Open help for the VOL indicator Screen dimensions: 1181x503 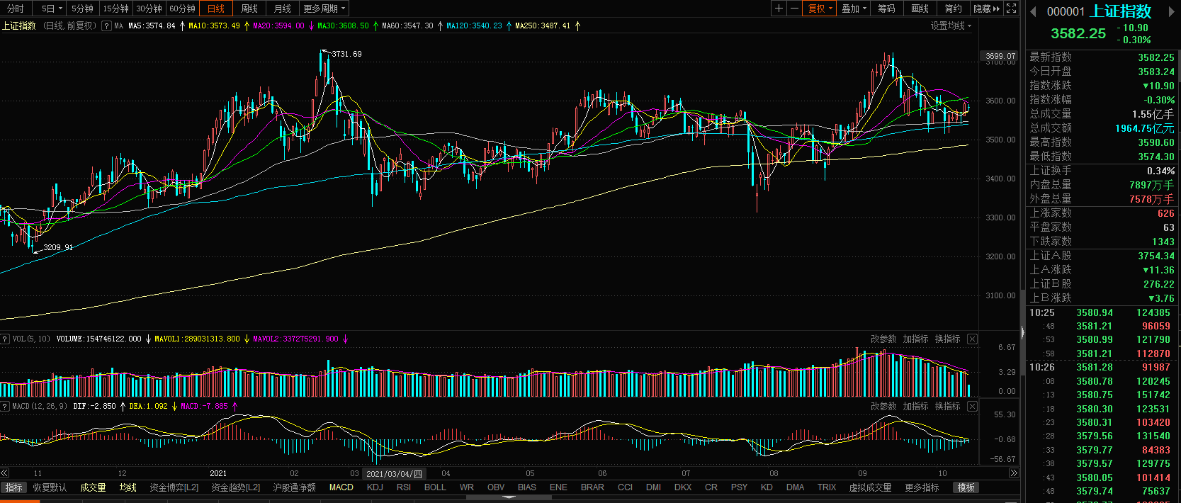tap(5, 339)
